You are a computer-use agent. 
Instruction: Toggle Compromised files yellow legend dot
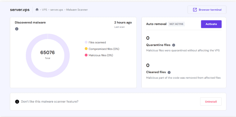coord(86,49)
